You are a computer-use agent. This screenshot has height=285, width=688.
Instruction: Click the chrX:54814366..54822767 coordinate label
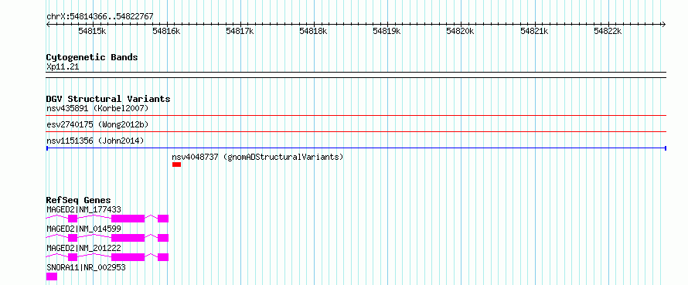100,17
